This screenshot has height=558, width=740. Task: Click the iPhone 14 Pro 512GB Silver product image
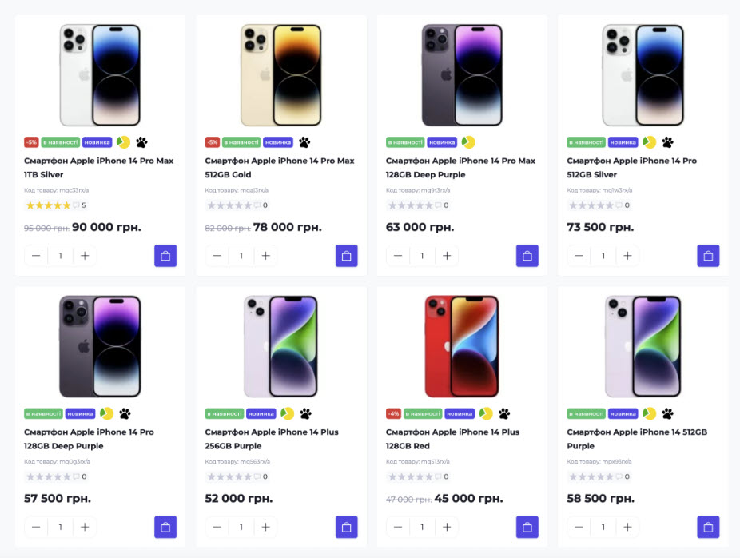pos(643,75)
